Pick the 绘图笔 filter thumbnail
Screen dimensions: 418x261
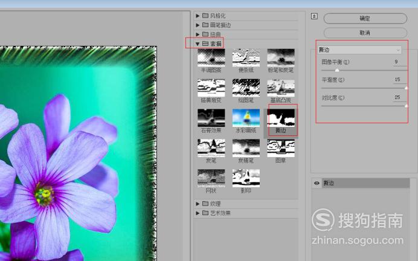pyautogui.click(x=246, y=88)
